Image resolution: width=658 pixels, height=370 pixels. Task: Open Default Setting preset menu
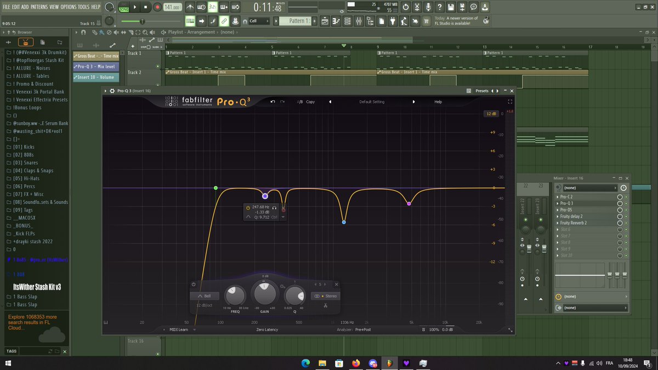point(372,101)
